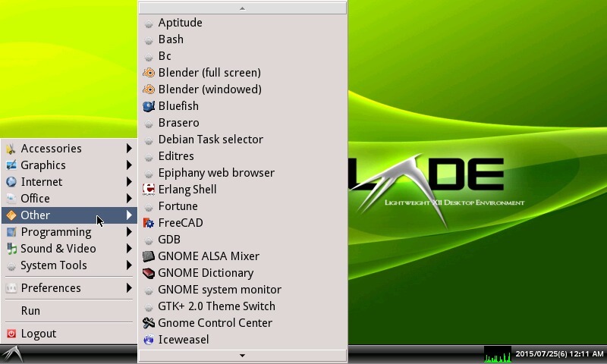607x364 pixels.
Task: Click the FreeCAD text label
Action: pyautogui.click(x=181, y=223)
